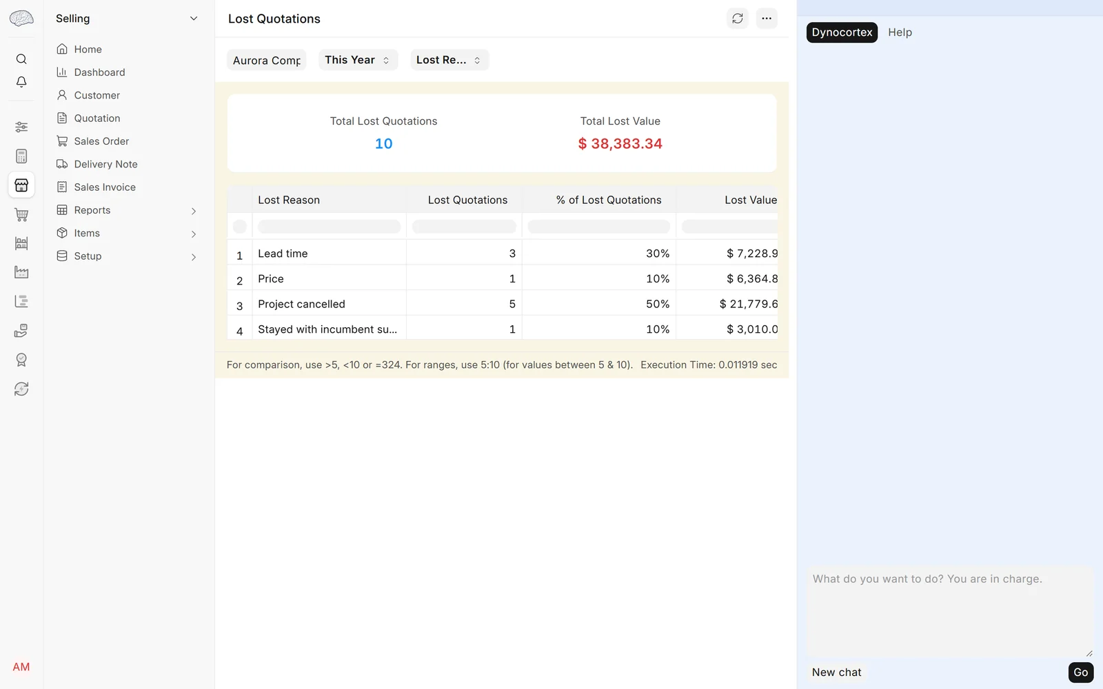Viewport: 1103px width, 689px height.
Task: Switch to the Dynocortex tab
Action: tap(842, 32)
